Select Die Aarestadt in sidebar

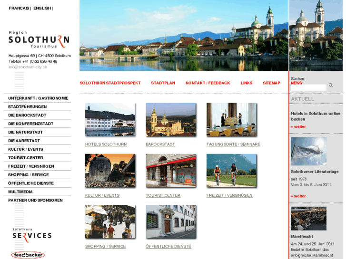tap(24, 141)
